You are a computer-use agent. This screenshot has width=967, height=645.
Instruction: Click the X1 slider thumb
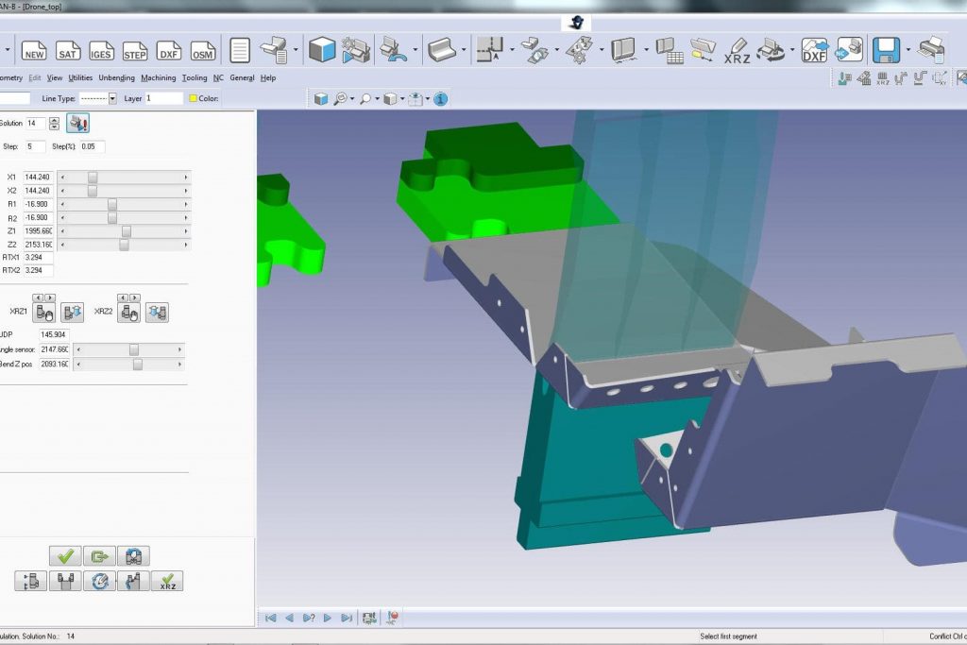pyautogui.click(x=93, y=177)
